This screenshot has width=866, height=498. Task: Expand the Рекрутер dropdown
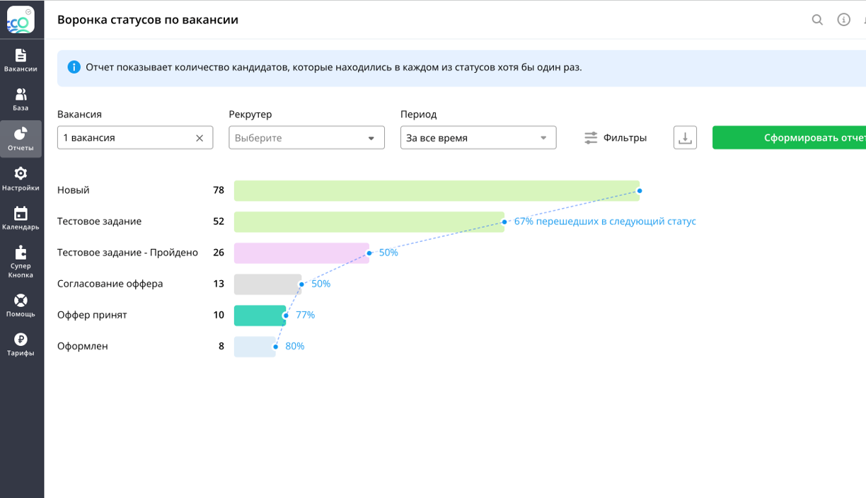[x=306, y=138]
